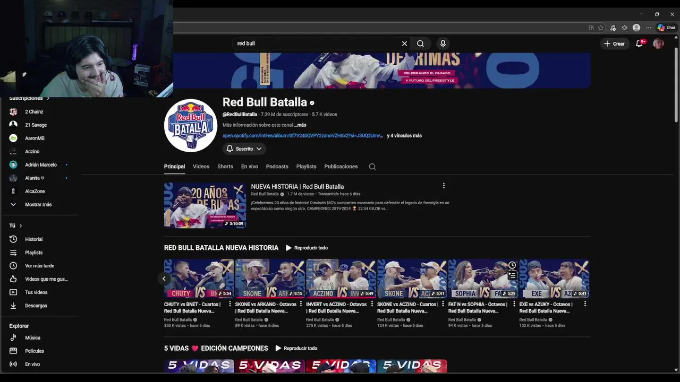The width and height of the screenshot is (680, 382).
Task: Click the magnifying glass search button
Action: [420, 44]
